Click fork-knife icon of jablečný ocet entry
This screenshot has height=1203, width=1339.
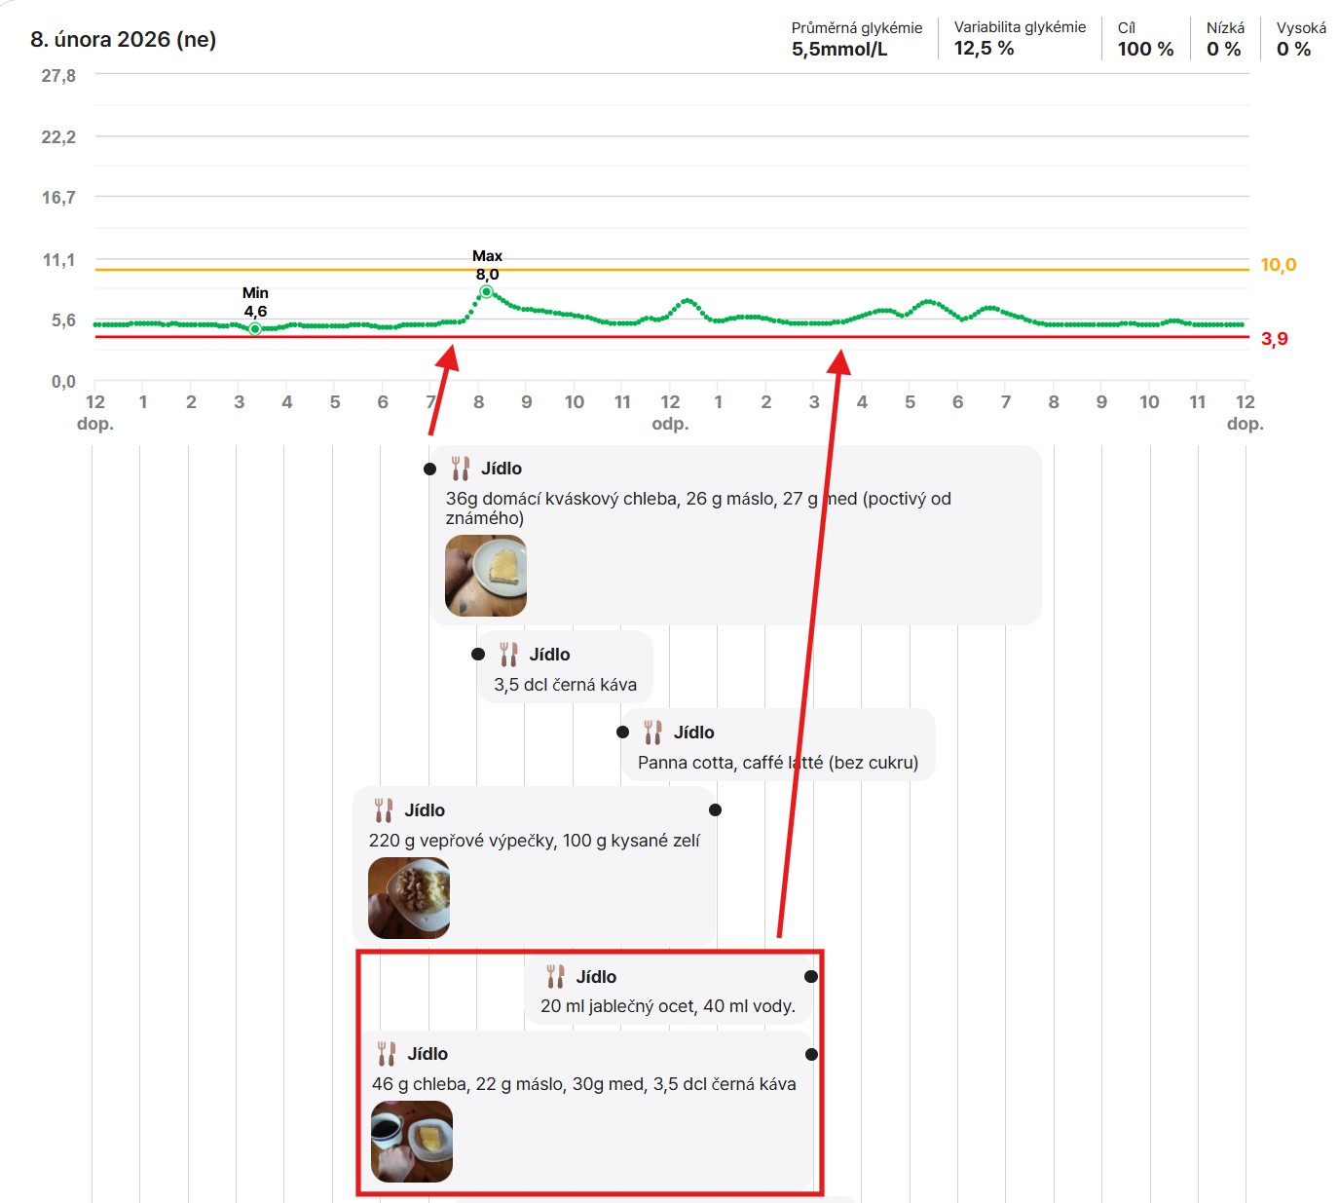click(555, 976)
